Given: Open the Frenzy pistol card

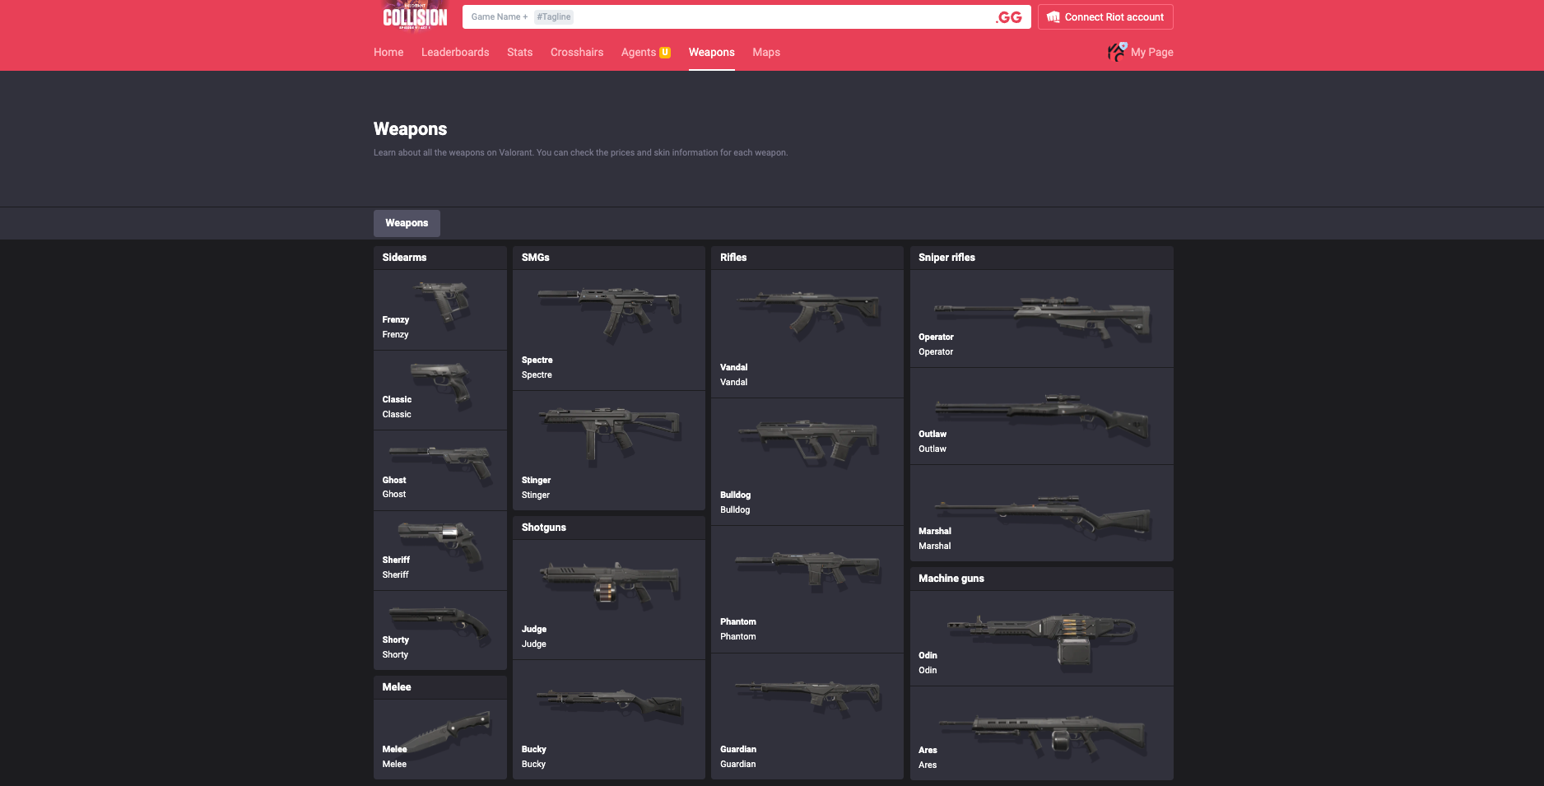Looking at the screenshot, I should point(440,309).
